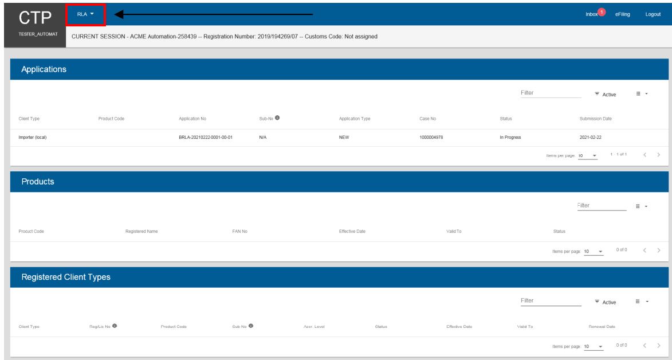Click Sub No info icon in Registered Client Types
Viewport: 672px width, 360px height.
pyautogui.click(x=251, y=326)
